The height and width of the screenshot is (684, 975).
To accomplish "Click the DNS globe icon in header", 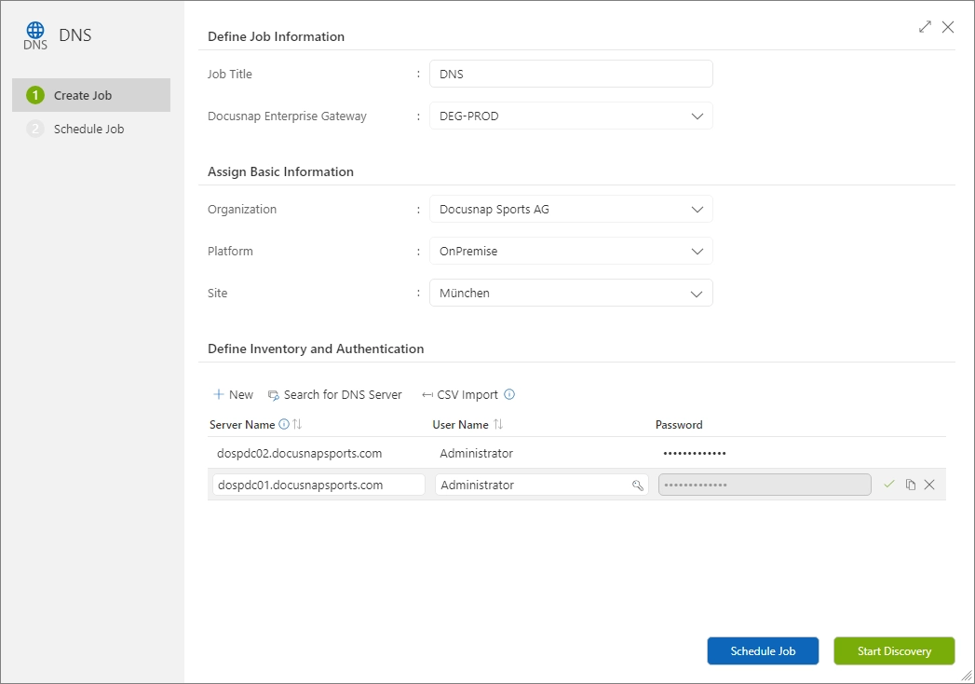I will [35, 35].
